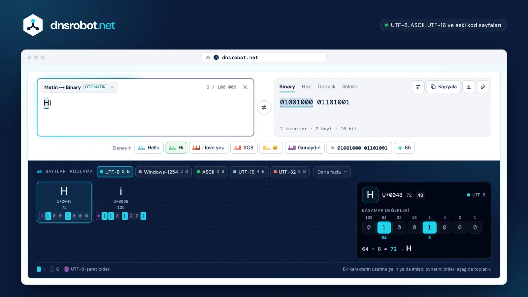Click the highlighted 01001000 output byte
Viewport: 528px width, 297px height.
[x=296, y=102]
